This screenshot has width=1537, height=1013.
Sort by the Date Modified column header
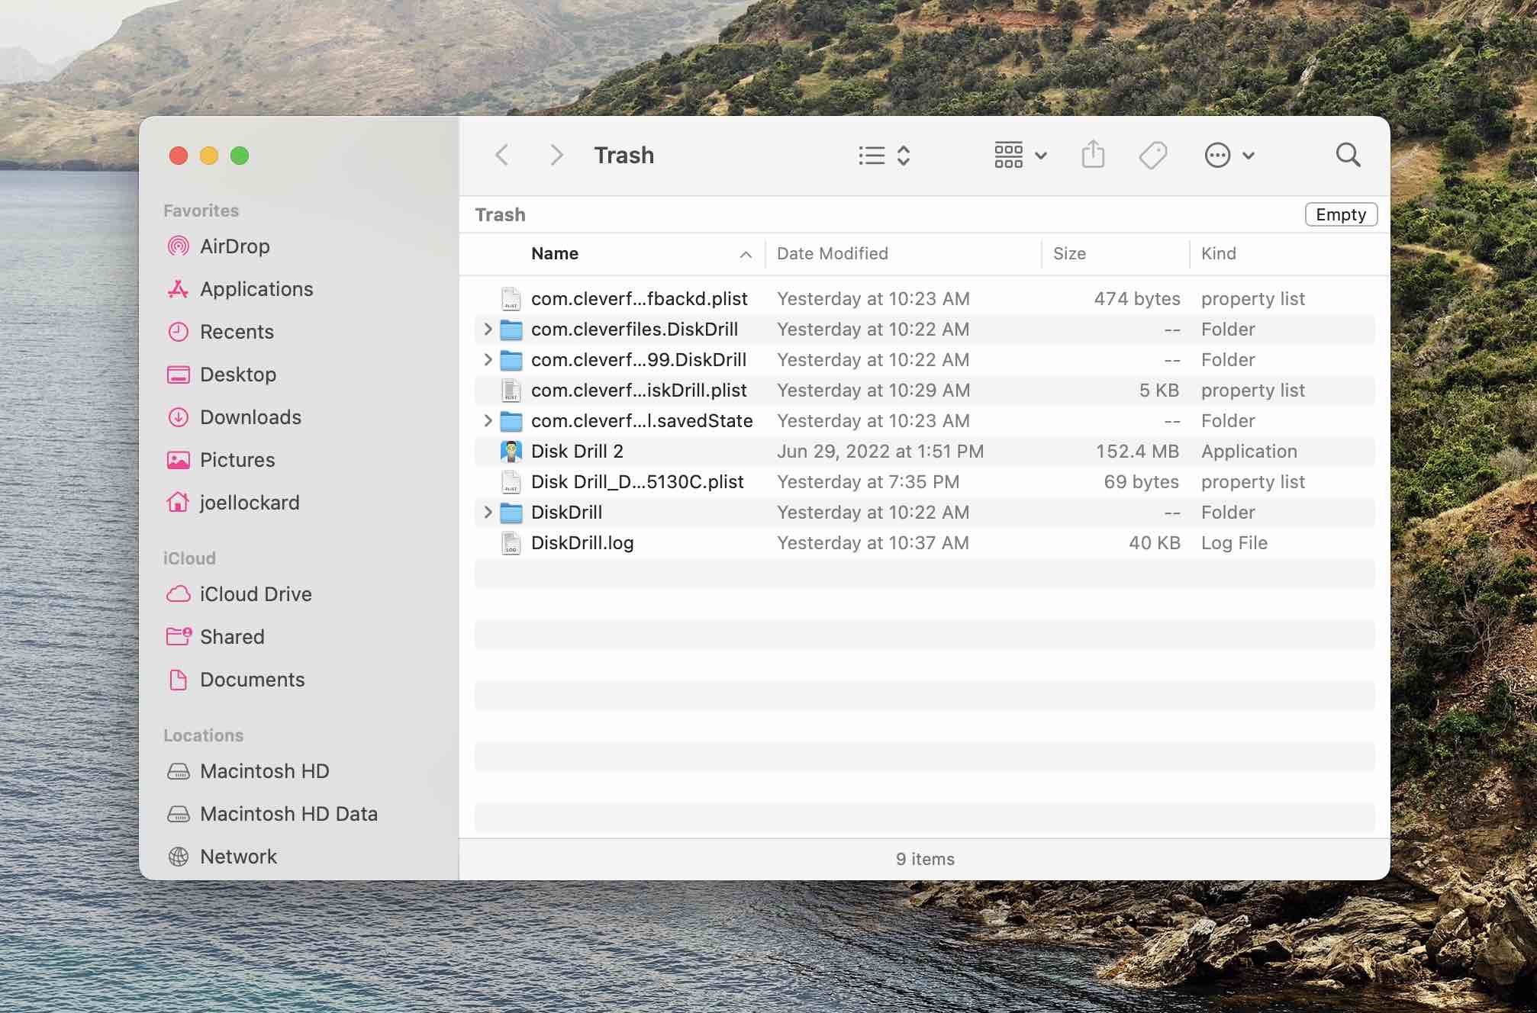point(833,253)
